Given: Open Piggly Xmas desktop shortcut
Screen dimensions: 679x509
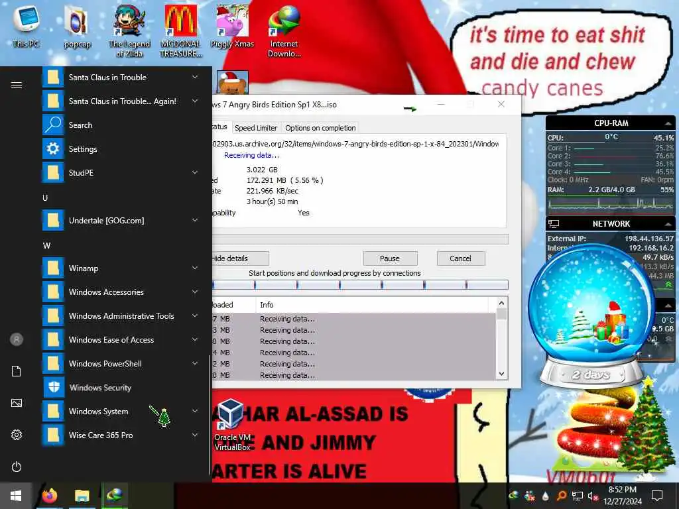Looking at the screenshot, I should 232,26.
